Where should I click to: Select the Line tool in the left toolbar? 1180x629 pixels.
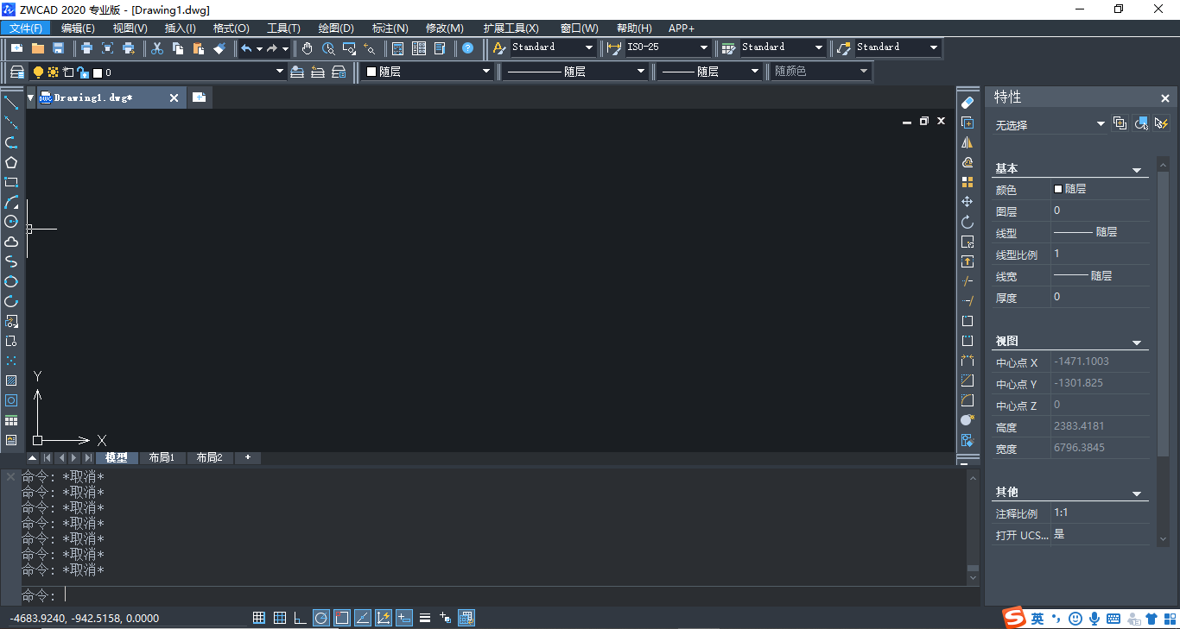tap(11, 104)
